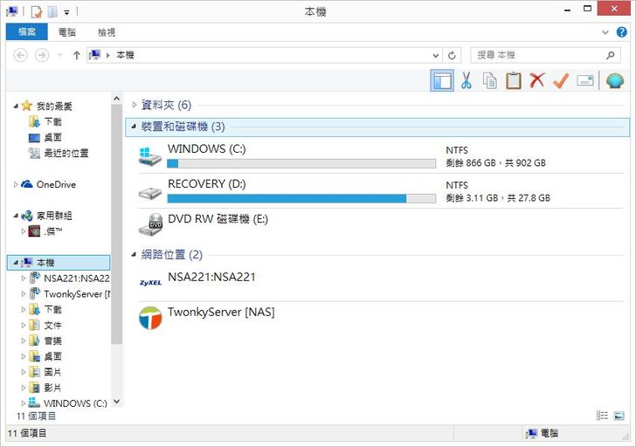Click 剩餘 3.11 GB，共 27.8 GB text
This screenshot has height=447, width=636.
498,198
